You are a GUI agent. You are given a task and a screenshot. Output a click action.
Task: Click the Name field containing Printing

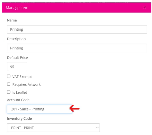[77, 29]
